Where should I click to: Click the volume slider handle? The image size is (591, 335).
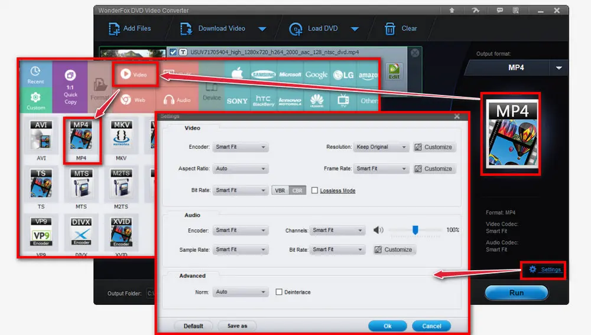pos(415,230)
